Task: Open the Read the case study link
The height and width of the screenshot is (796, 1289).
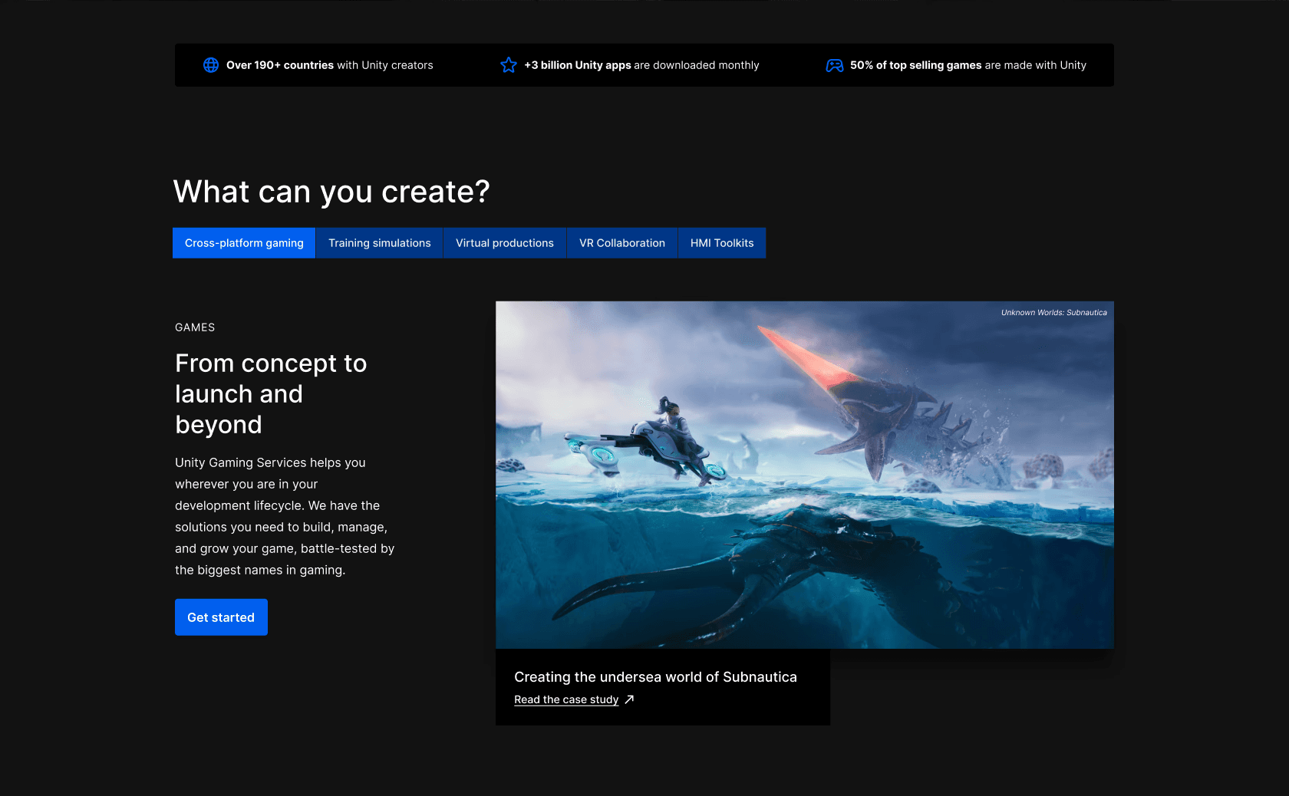Action: (x=565, y=699)
